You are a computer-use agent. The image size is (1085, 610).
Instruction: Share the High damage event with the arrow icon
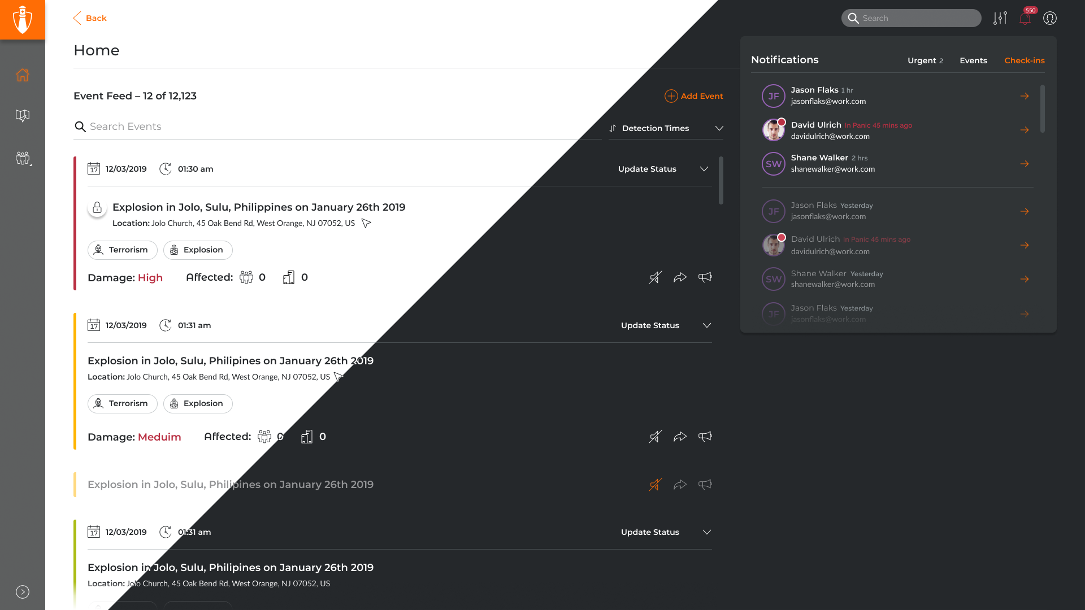click(x=680, y=277)
